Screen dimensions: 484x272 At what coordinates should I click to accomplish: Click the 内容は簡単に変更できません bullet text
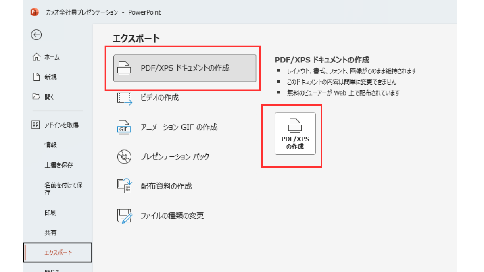click(x=342, y=82)
